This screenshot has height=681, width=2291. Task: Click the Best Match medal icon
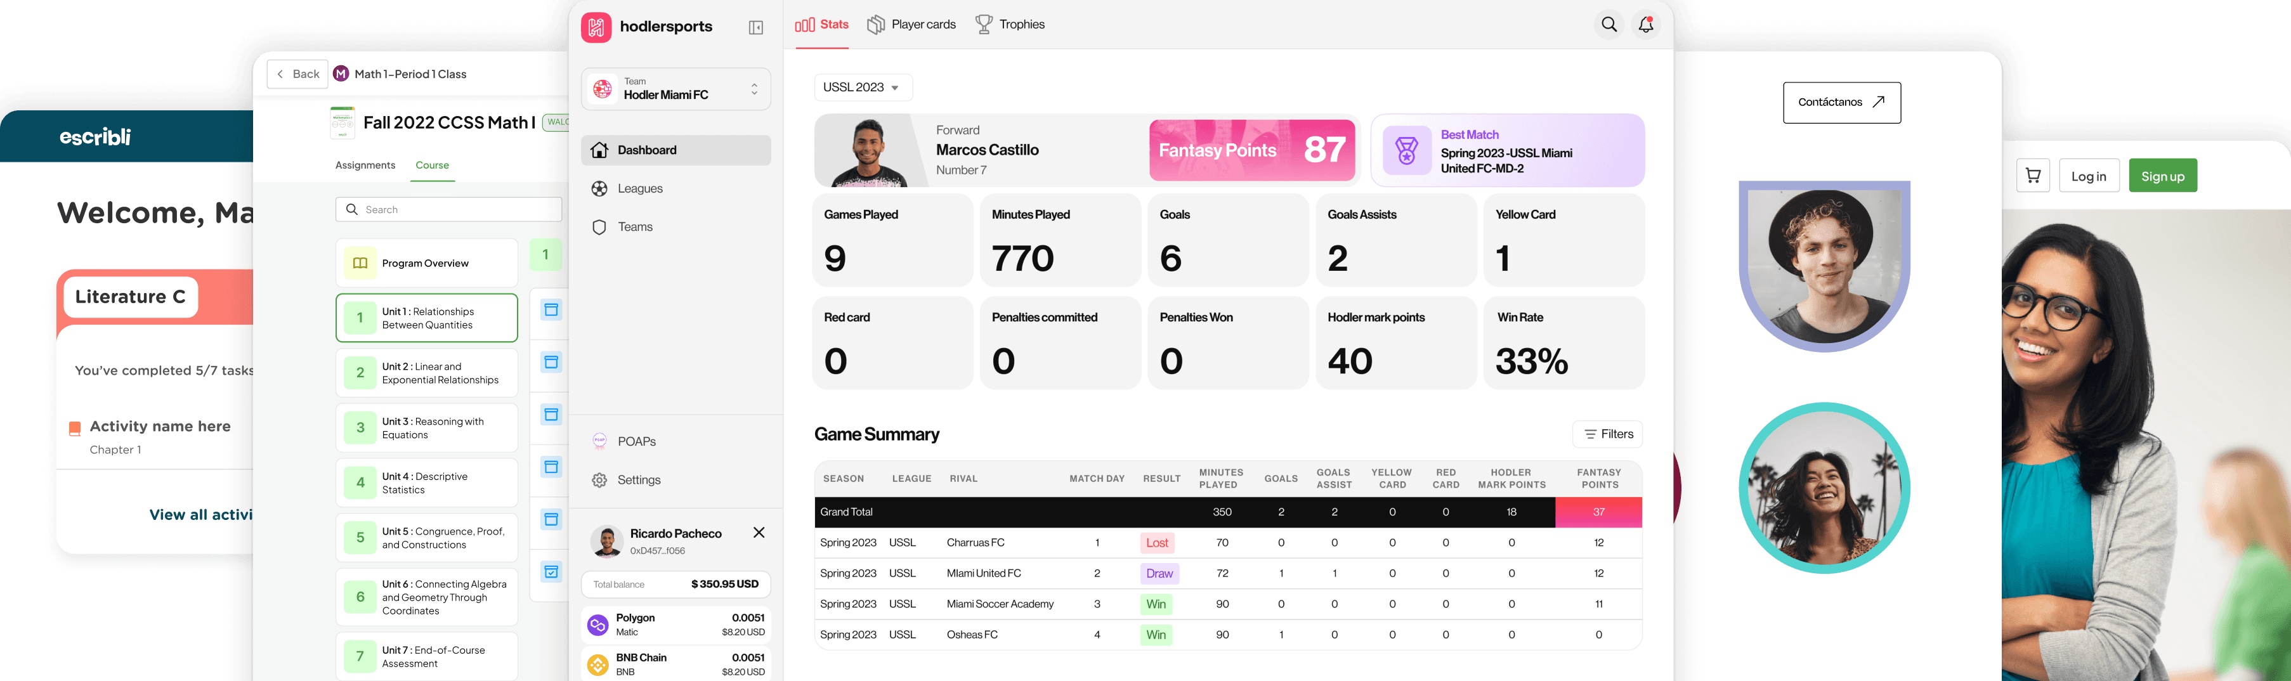coord(1407,150)
